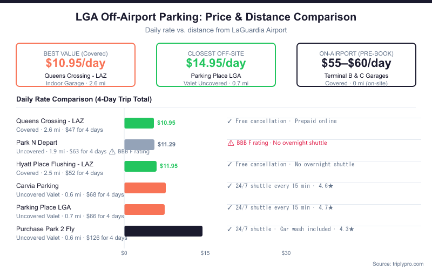This screenshot has width=432, height=270.
Task: Click the warning icon beside BBB F rating note
Action: pyautogui.click(x=231, y=143)
